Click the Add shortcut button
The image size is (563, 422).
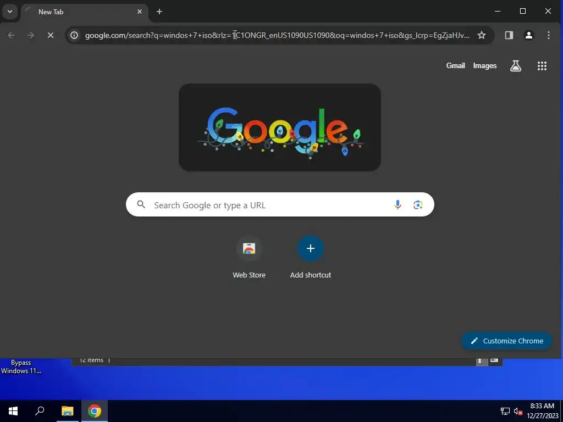(311, 257)
